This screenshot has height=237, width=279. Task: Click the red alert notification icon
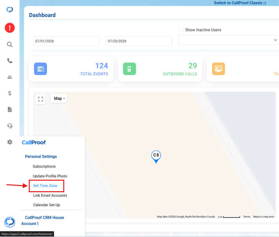[x=9, y=28]
